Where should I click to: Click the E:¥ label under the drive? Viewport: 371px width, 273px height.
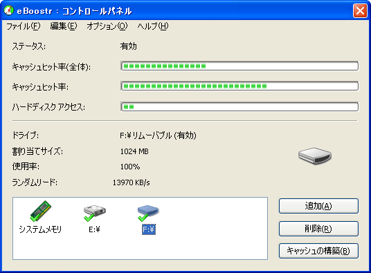click(94, 229)
